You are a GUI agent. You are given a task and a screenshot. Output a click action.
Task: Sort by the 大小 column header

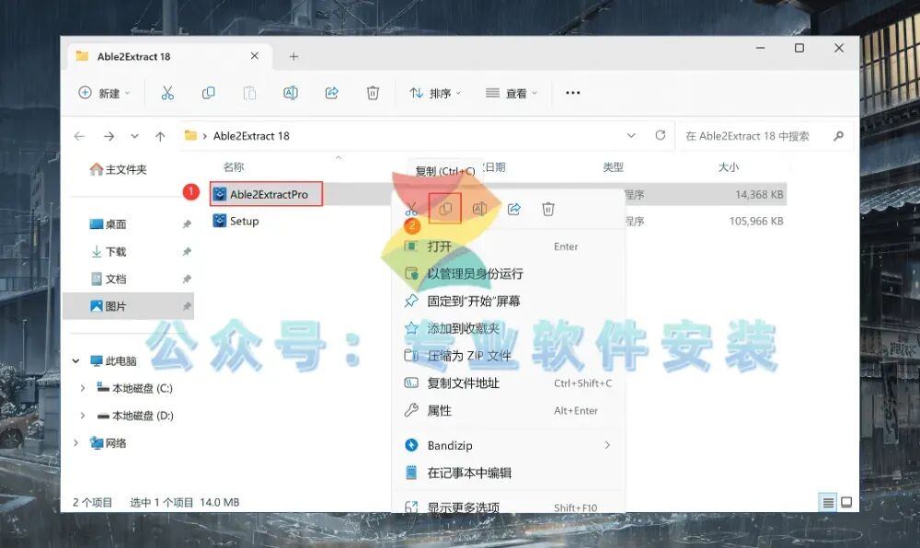(x=728, y=167)
